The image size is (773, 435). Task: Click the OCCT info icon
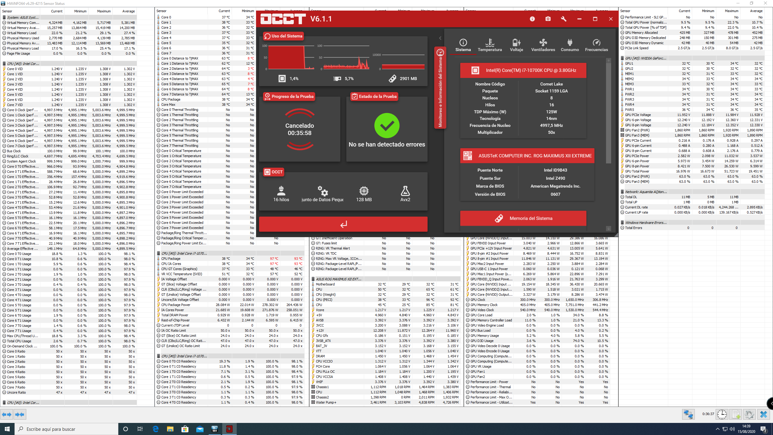532,19
